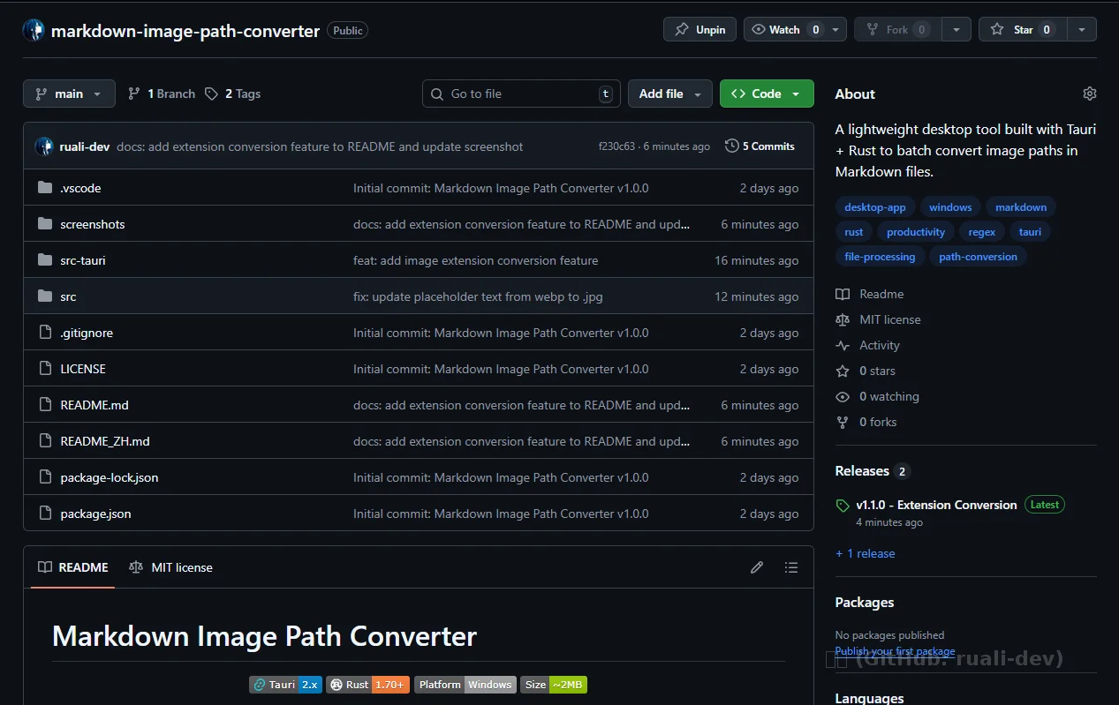Unpin this repository
Viewport: 1119px width, 705px height.
[699, 28]
